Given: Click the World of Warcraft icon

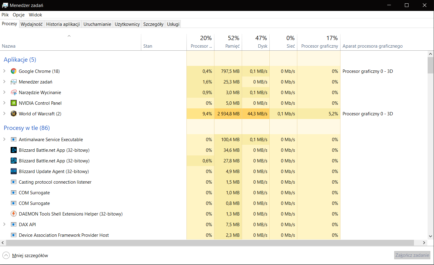Looking at the screenshot, I should click(13, 114).
